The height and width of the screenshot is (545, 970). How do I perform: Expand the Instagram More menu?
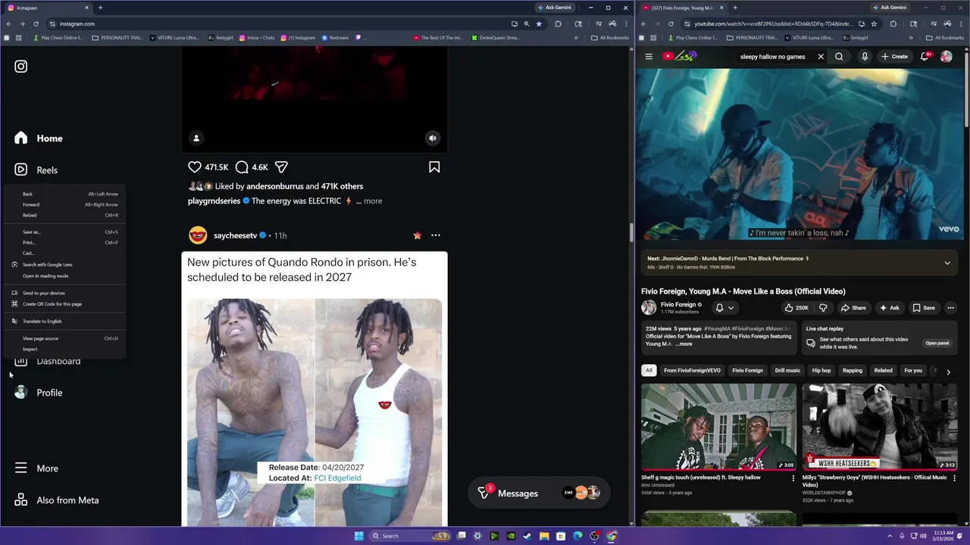(x=36, y=469)
